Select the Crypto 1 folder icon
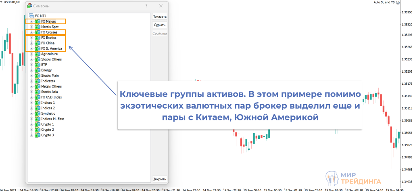Screen dimensions: 413x191 tap(38, 124)
